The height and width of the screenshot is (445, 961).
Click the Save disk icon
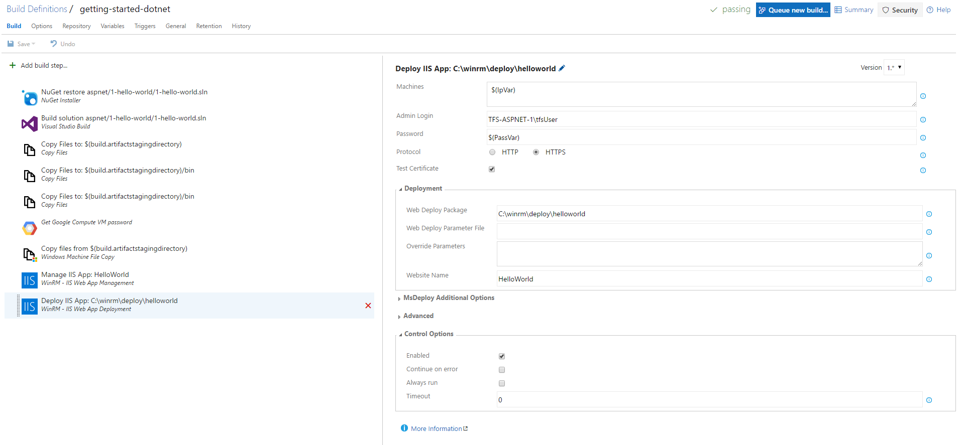click(x=11, y=44)
